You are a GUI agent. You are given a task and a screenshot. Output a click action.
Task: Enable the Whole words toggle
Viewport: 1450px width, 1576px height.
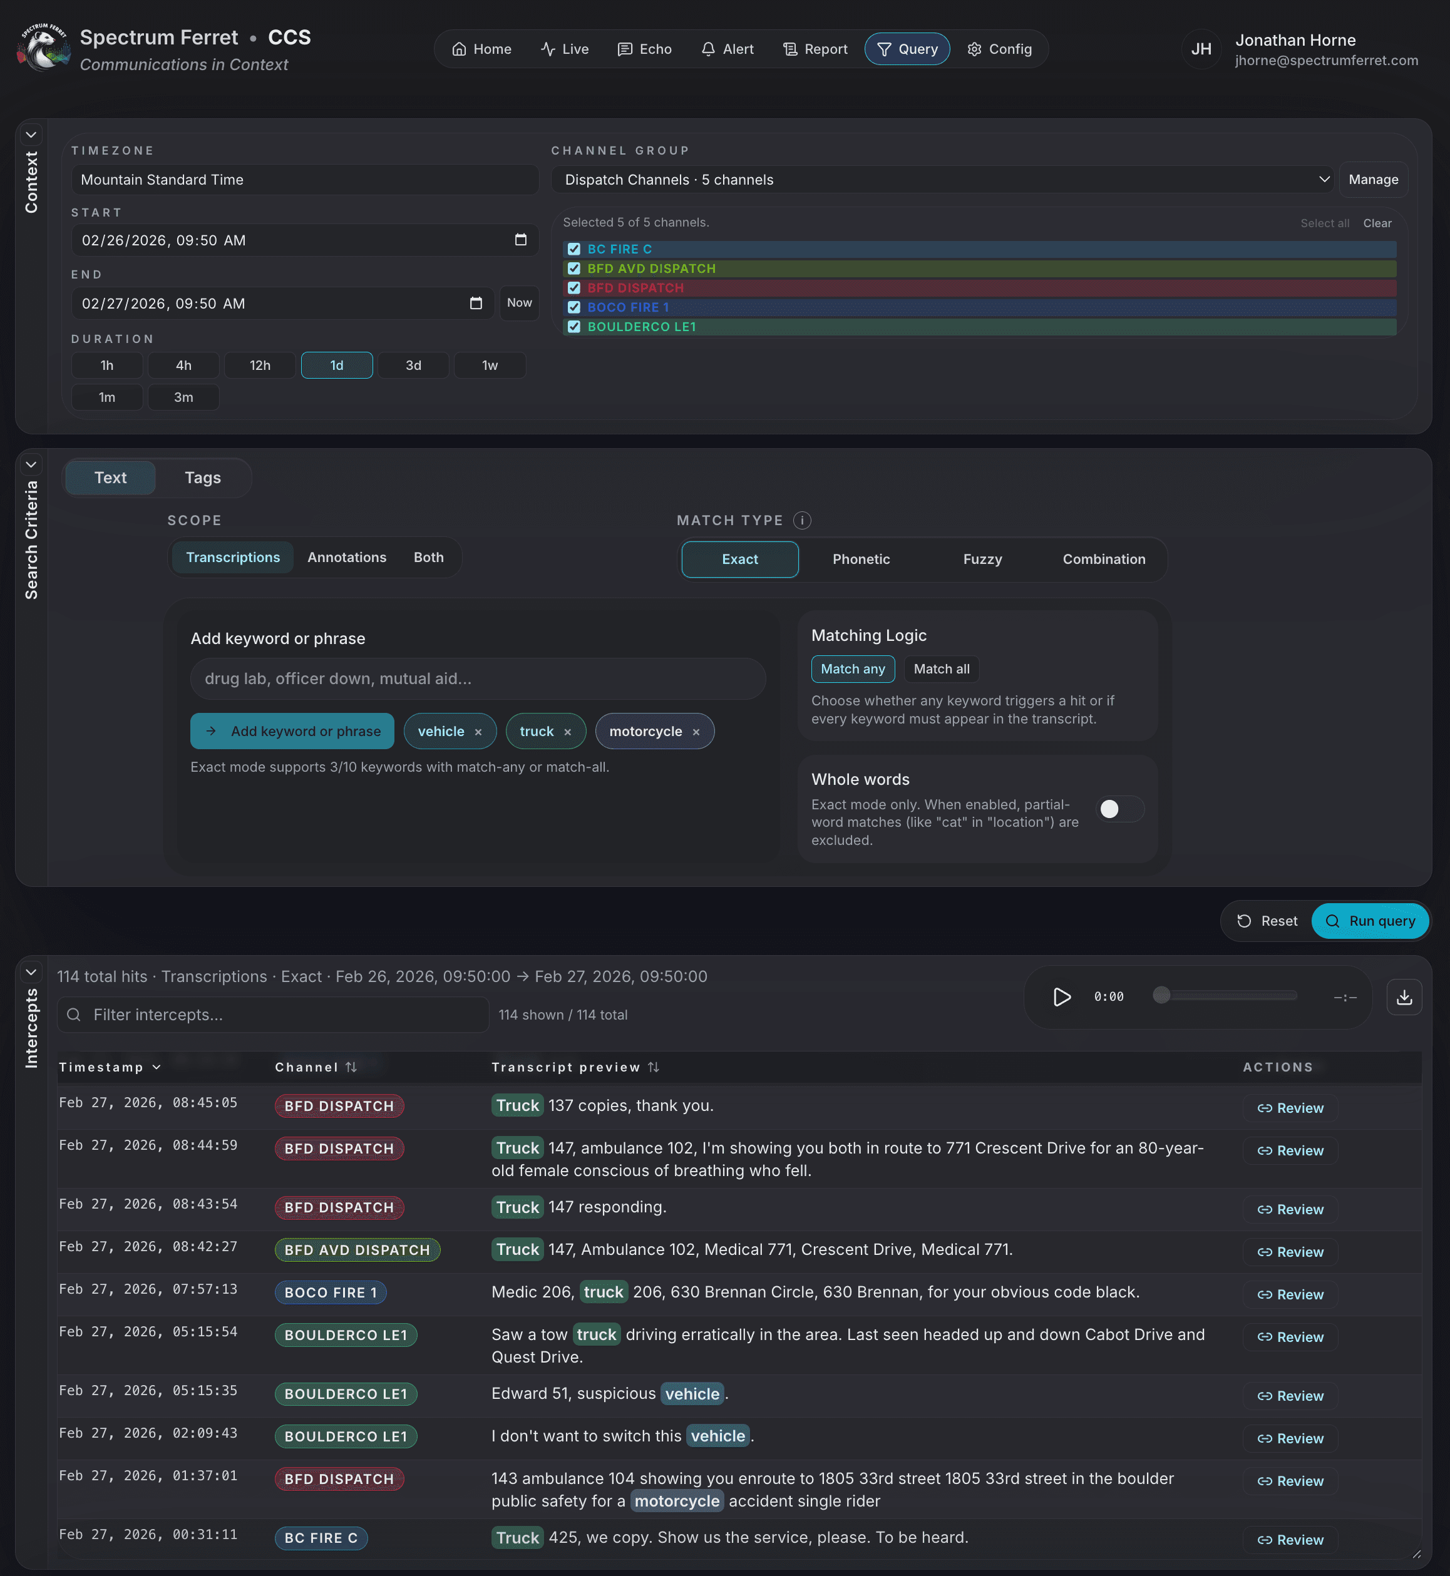point(1119,809)
